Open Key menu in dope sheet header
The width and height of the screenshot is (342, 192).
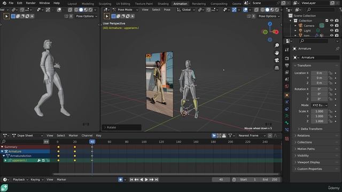tap(98, 135)
